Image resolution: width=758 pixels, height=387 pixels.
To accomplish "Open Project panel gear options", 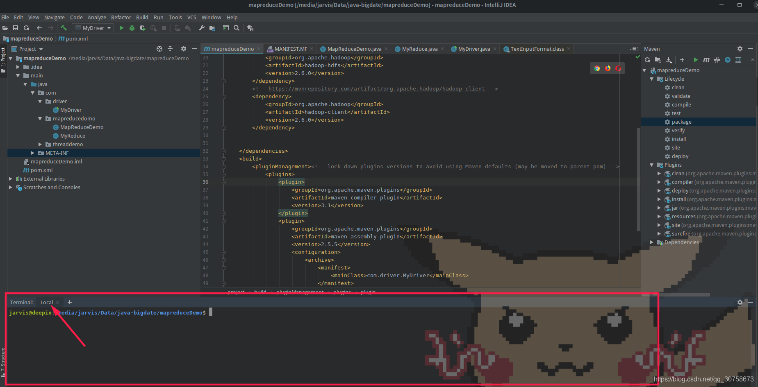I will (184, 49).
